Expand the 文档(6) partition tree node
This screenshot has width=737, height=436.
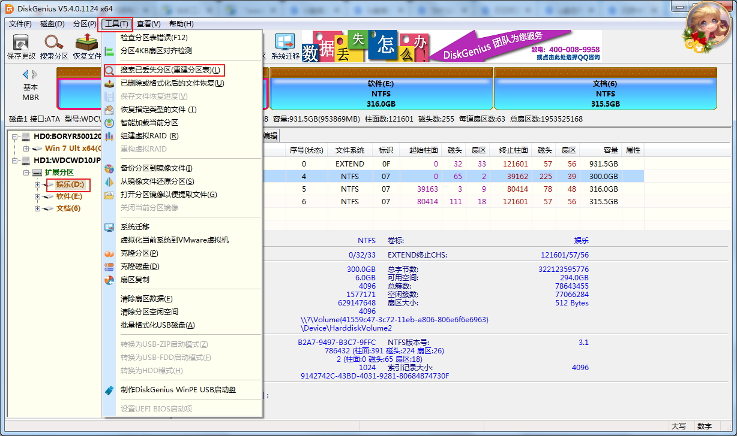(x=37, y=208)
